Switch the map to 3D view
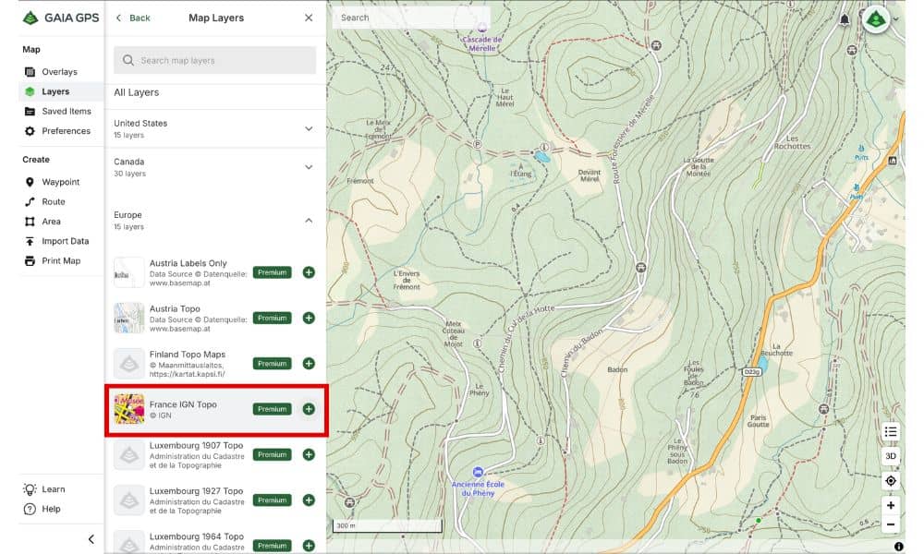Image resolution: width=924 pixels, height=554 pixels. (890, 455)
